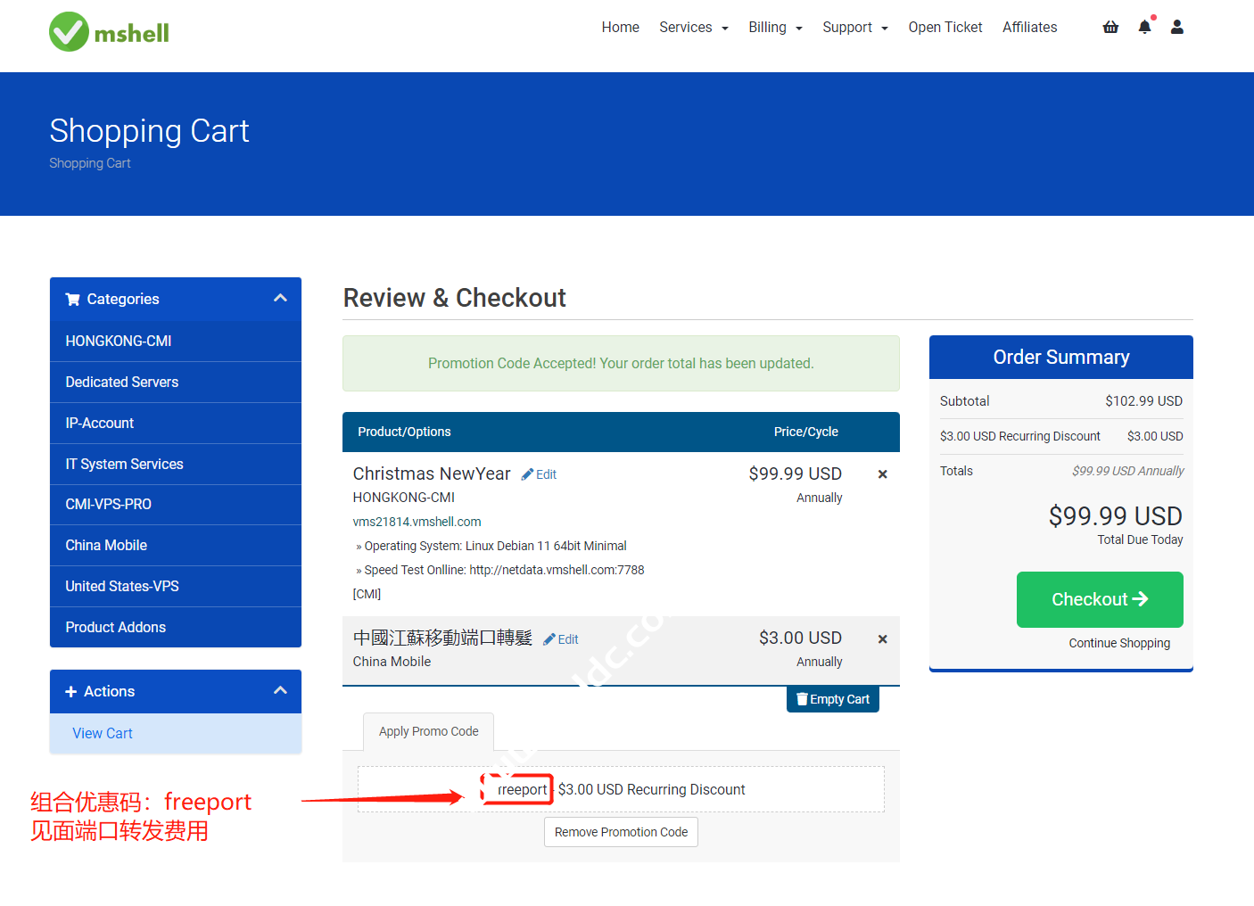
Task: Remove the China Mobile port forwarding item
Action: pos(882,639)
